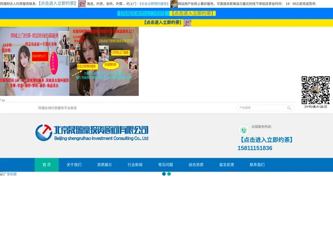Open the 首页 navigation tab
The height and width of the screenshot is (249, 333).
47,165
